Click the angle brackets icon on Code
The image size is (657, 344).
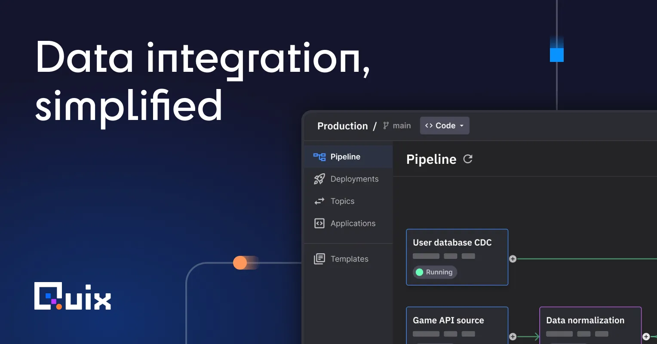[429, 126]
